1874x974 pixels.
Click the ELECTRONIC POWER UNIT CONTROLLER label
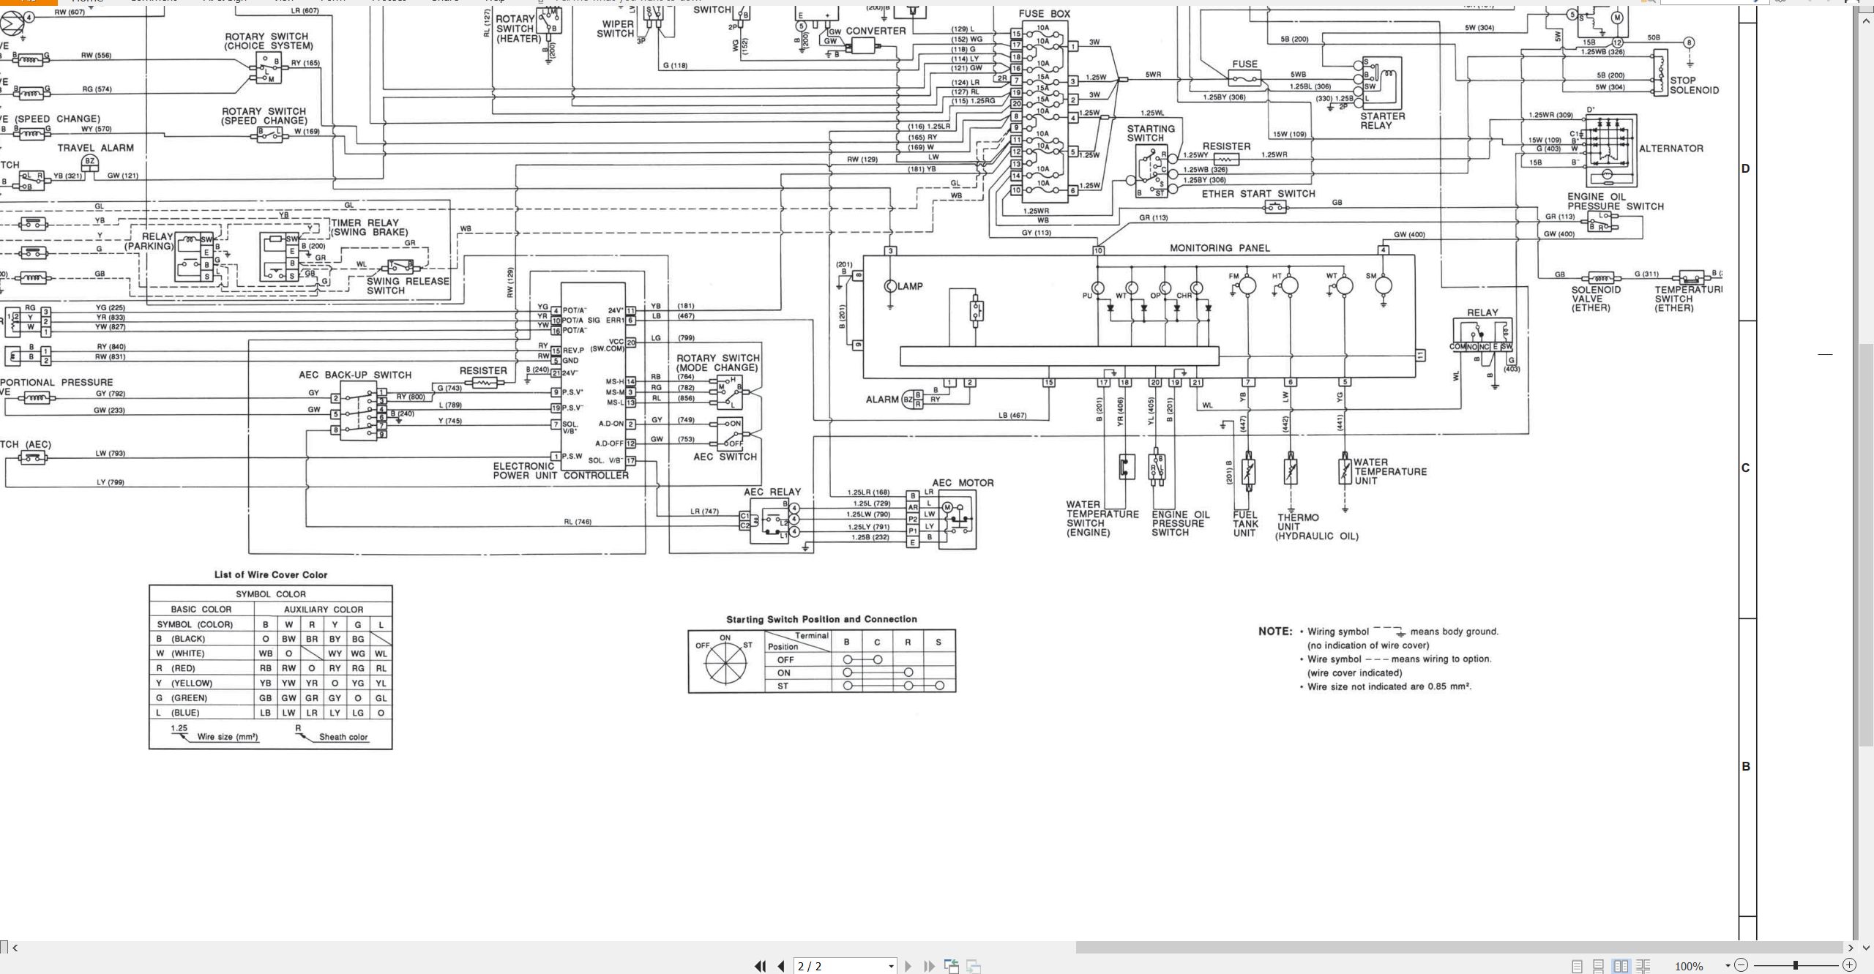(x=561, y=471)
